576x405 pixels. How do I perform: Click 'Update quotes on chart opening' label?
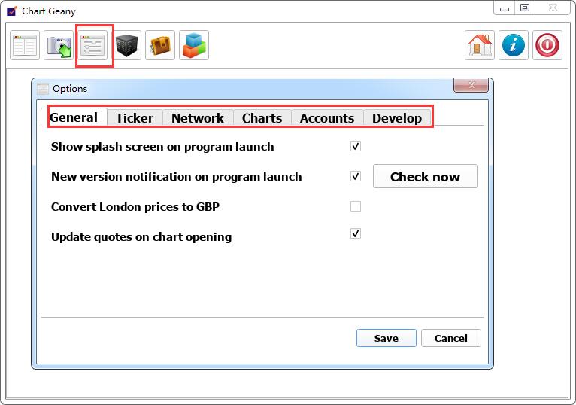tap(141, 237)
